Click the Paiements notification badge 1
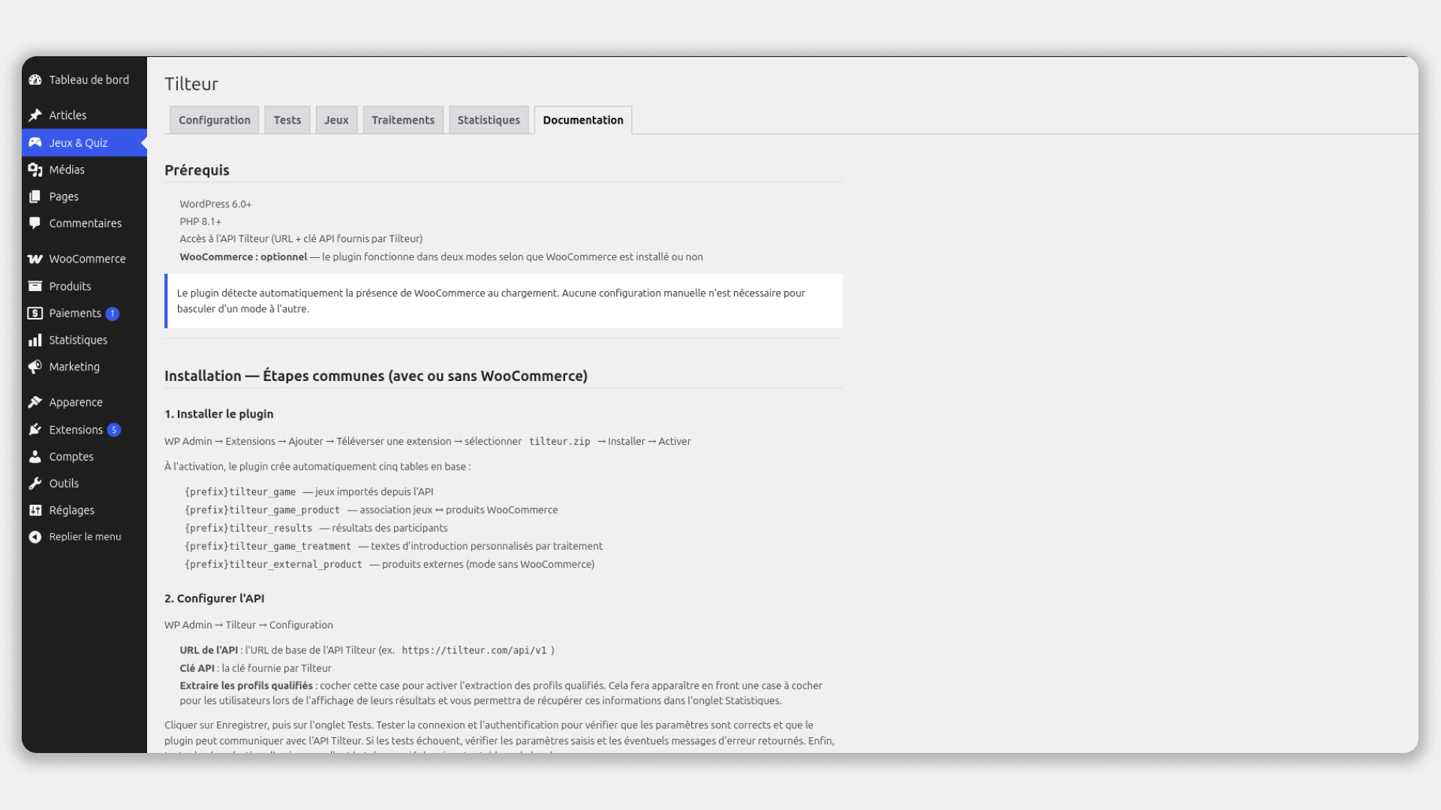The image size is (1441, 810). [x=113, y=313]
